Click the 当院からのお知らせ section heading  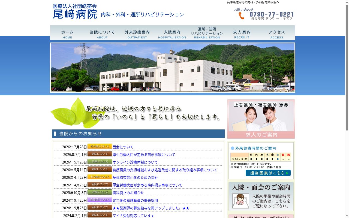click(x=139, y=134)
